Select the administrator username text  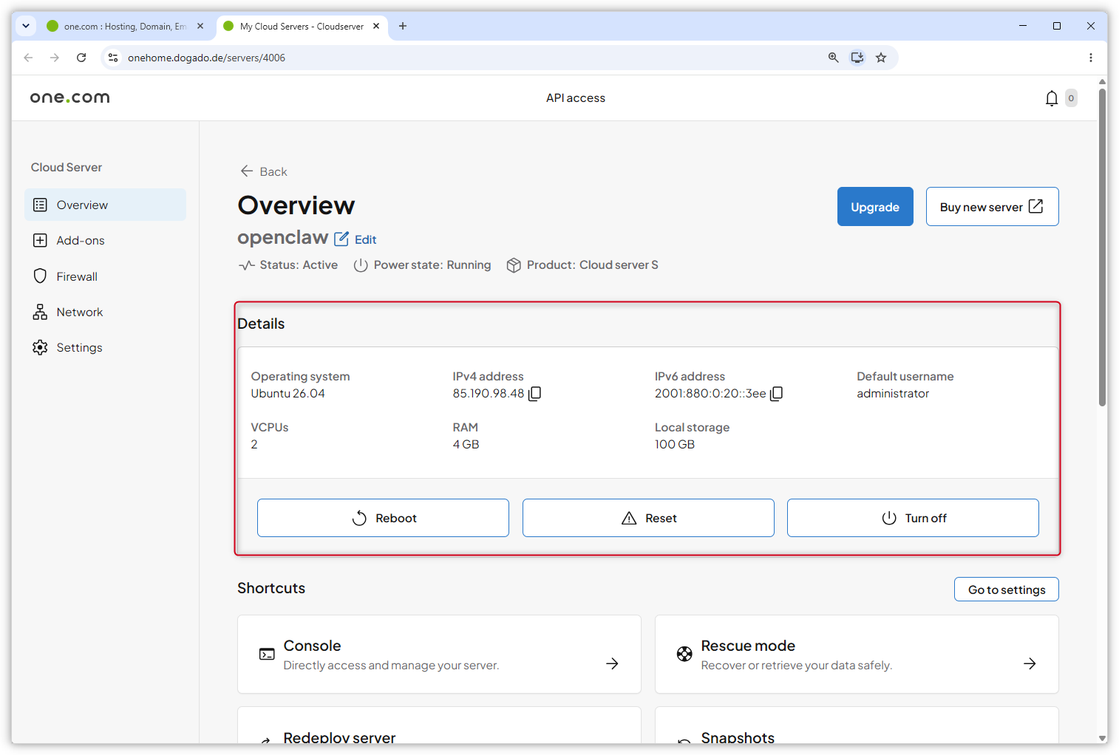[x=893, y=393]
